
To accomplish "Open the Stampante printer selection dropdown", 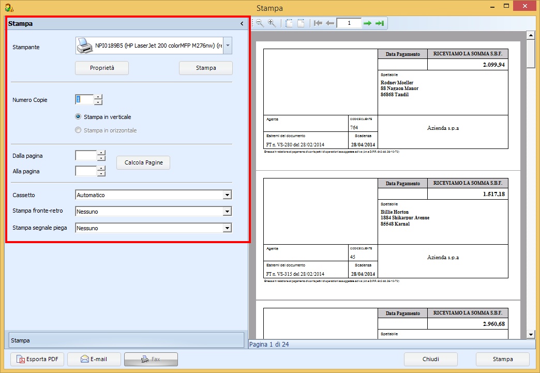I will [x=227, y=45].
